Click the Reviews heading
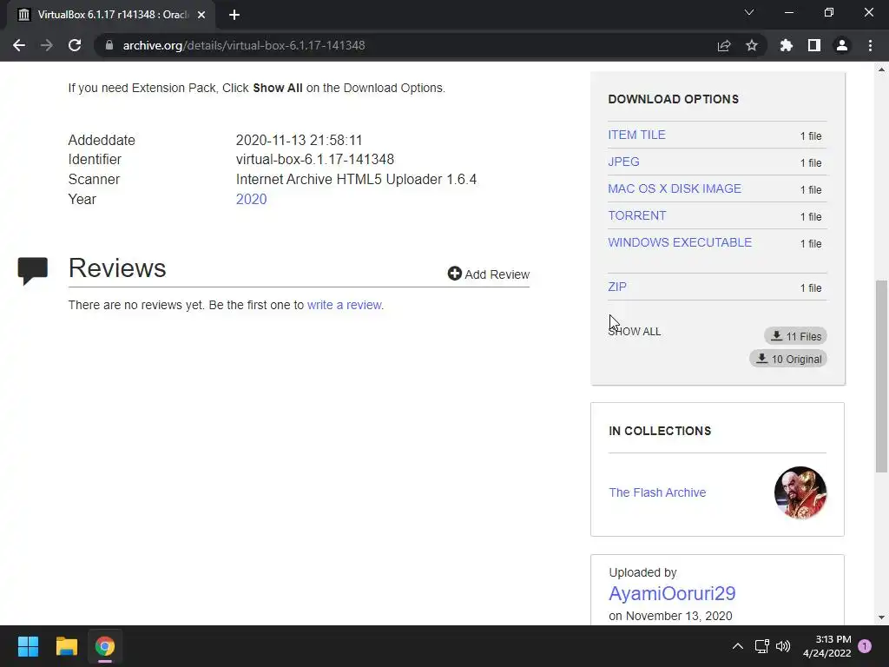The height and width of the screenshot is (667, 889). point(117,267)
